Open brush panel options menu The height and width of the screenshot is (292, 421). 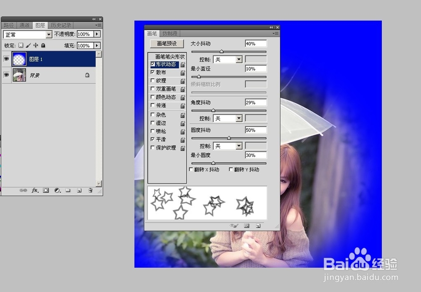pyautogui.click(x=275, y=34)
